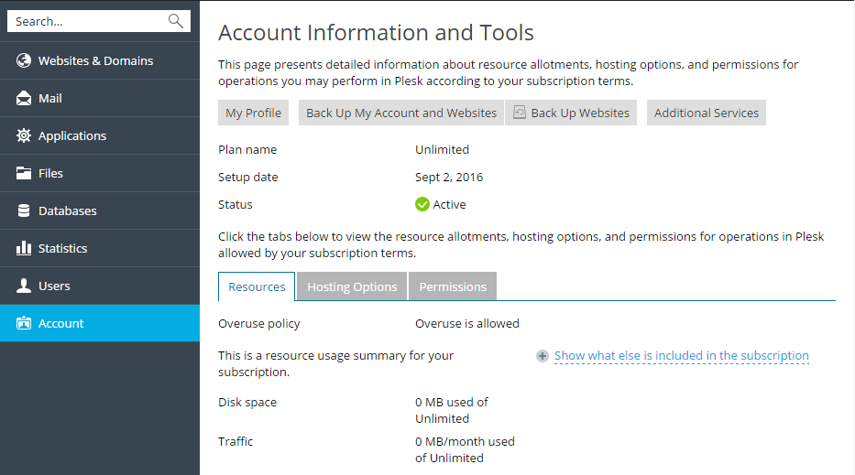Select the Resources tab

tap(257, 286)
